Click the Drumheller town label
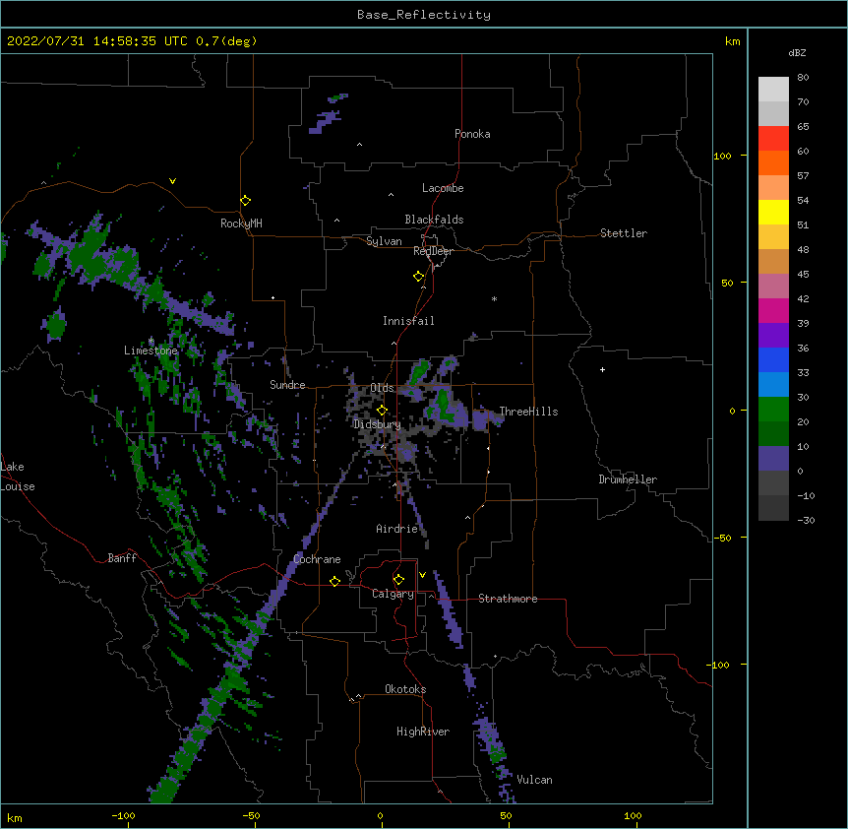 click(x=628, y=479)
